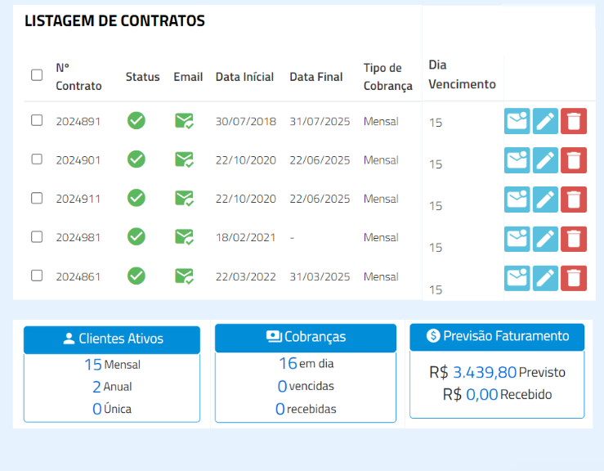Viewport: 604px width, 471px height.
Task: Send email for contract 2024861
Action: coord(517,278)
